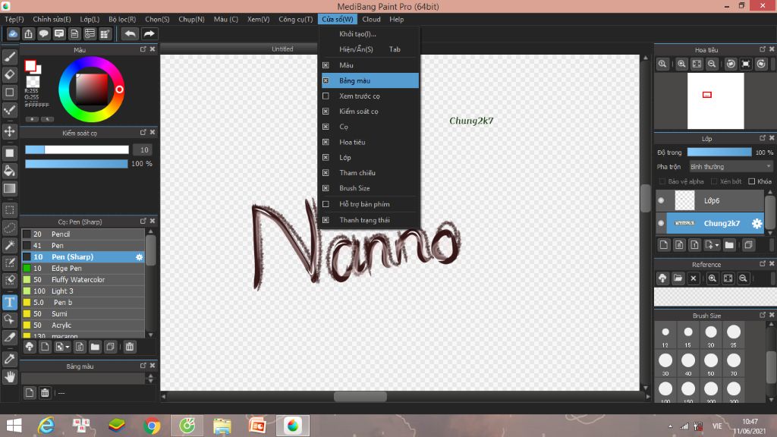Select the rectangular Select tool
The width and height of the screenshot is (777, 437).
pos(9,210)
